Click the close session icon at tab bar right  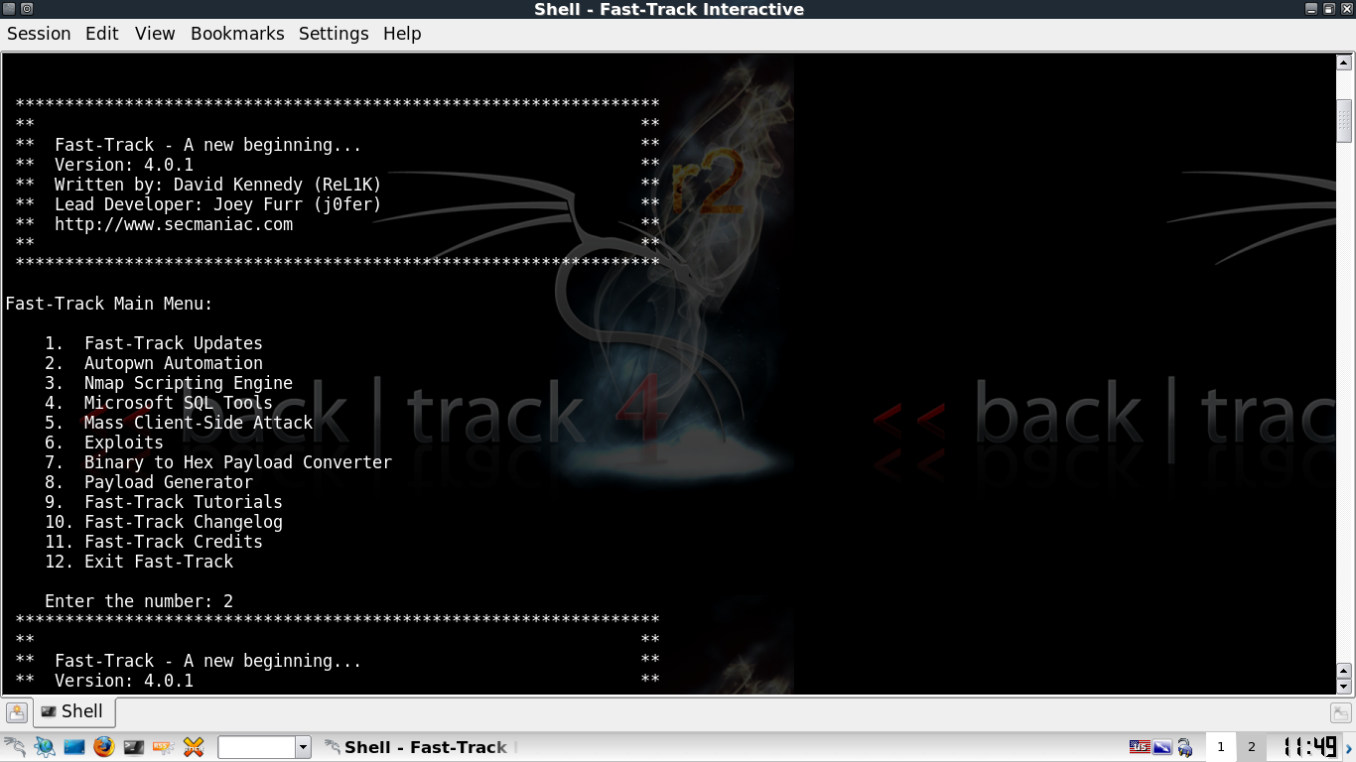click(1340, 712)
